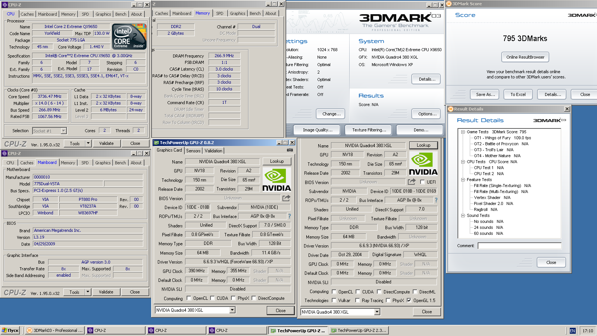
Task: Open Tools dropdown arrow in Mainboard CPU-Z window
Action: (88, 292)
